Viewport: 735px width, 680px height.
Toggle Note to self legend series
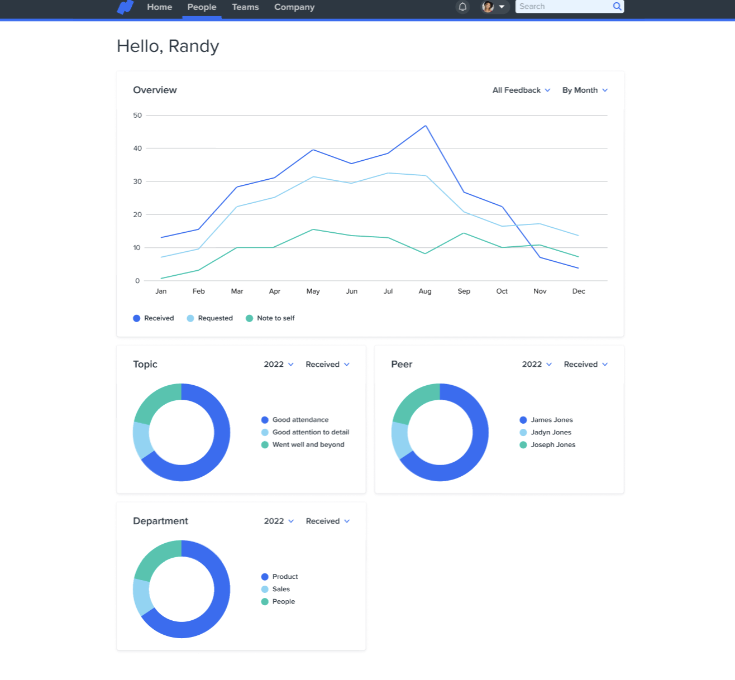pyautogui.click(x=270, y=318)
